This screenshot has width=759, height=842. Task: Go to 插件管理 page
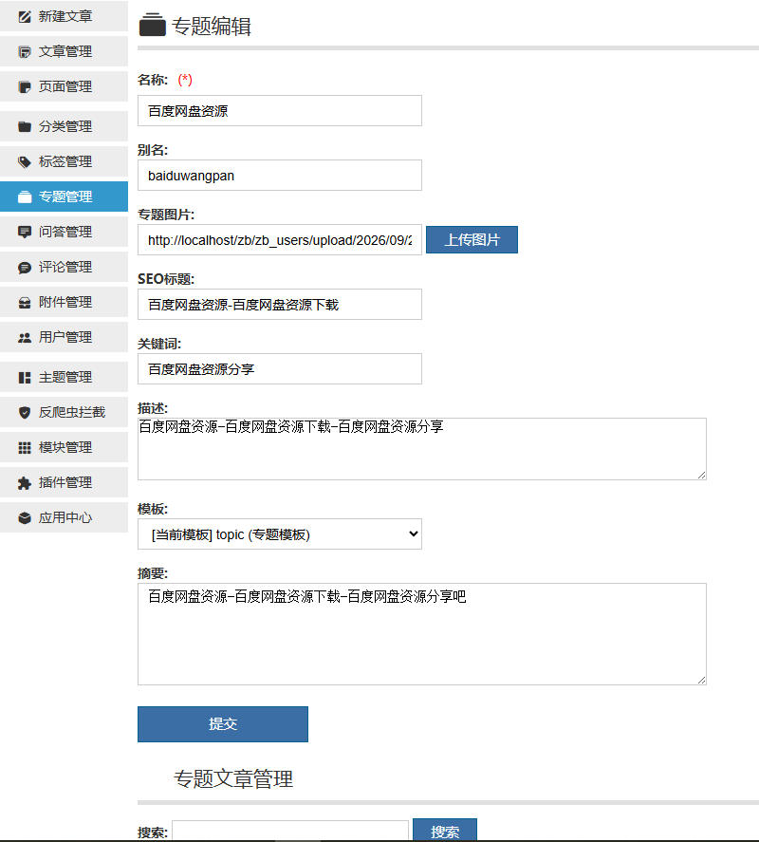pos(64,483)
